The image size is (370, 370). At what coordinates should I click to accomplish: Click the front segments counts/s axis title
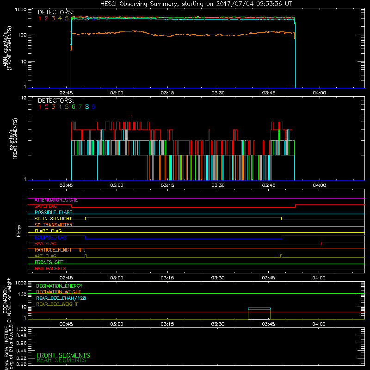(7, 48)
